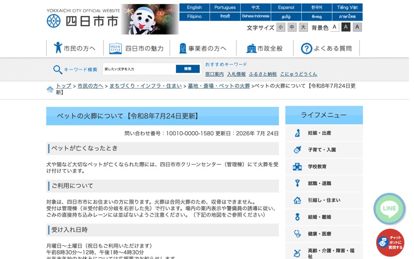Choose gray background color A

[x=357, y=27]
